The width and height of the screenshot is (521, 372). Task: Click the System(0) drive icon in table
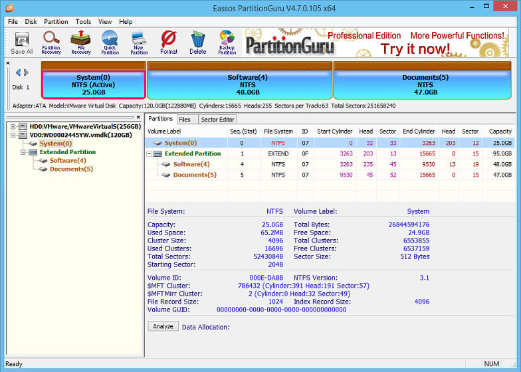[x=157, y=143]
